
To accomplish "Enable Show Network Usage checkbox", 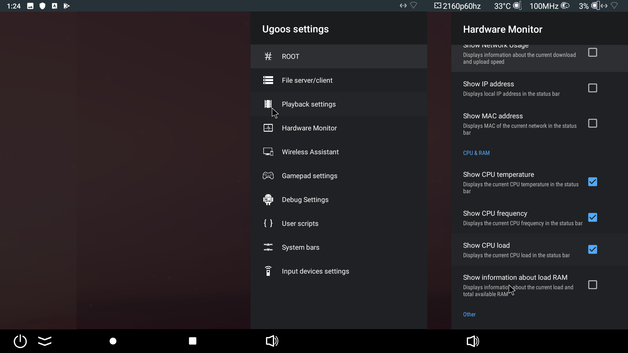I will tap(592, 52).
